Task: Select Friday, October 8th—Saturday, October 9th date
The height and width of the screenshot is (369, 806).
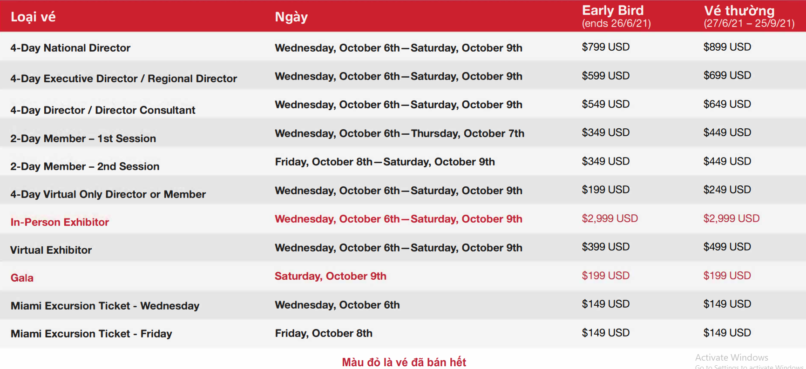Action: click(385, 162)
